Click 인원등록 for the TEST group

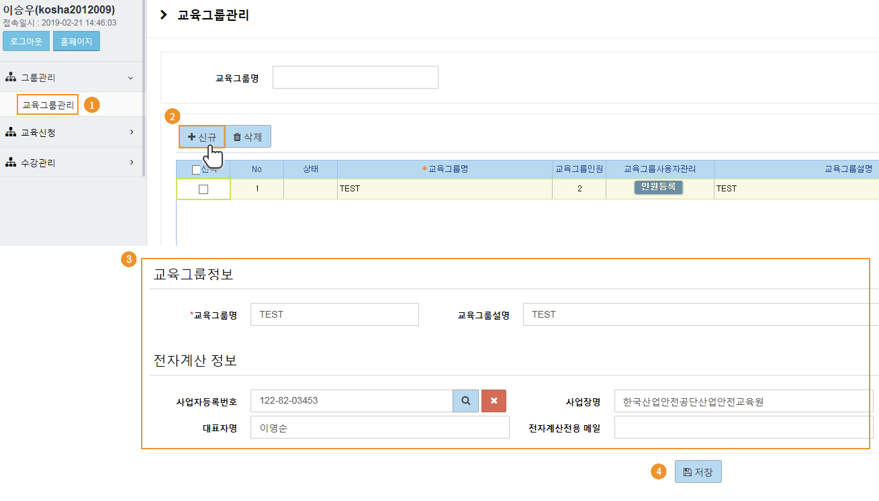pyautogui.click(x=658, y=187)
